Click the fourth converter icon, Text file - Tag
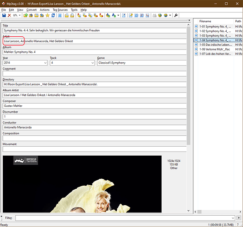The image size is (243, 227). point(96,15)
